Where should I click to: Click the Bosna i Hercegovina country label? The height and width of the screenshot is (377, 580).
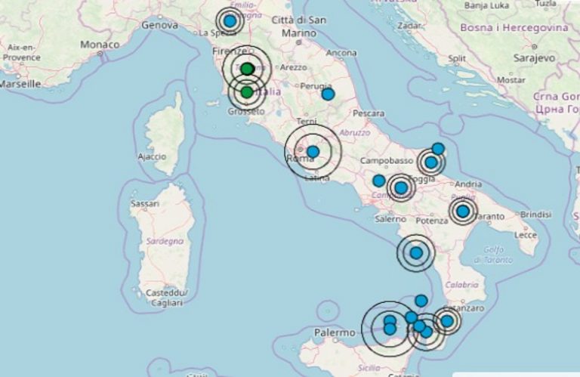(514, 28)
